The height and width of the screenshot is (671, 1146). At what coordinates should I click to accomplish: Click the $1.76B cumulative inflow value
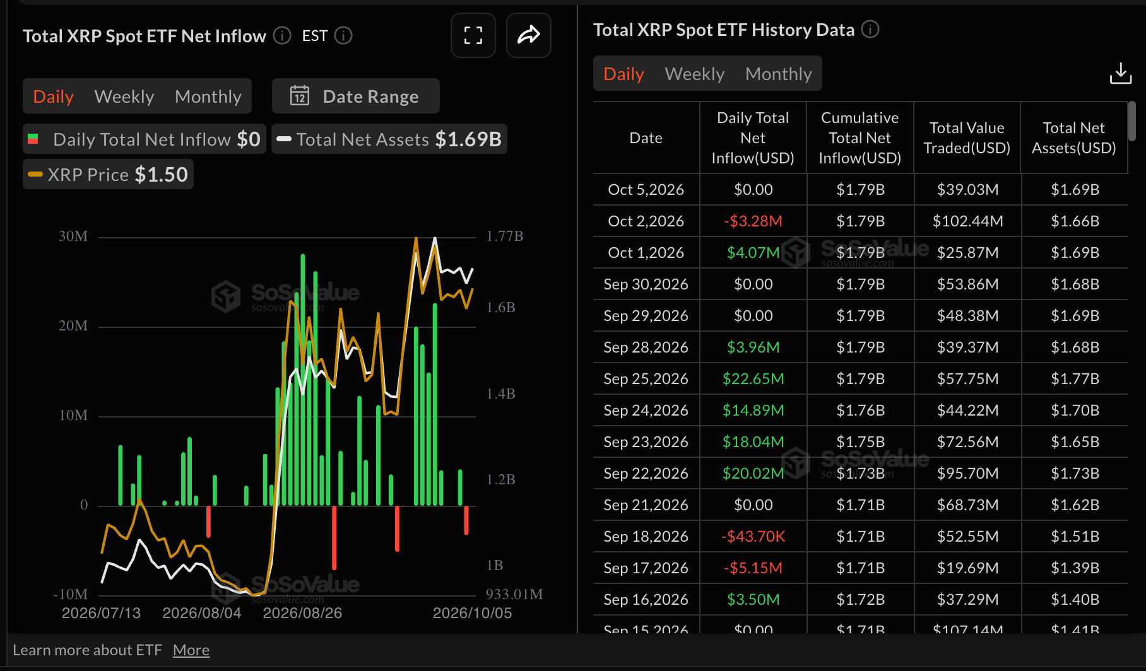(860, 410)
